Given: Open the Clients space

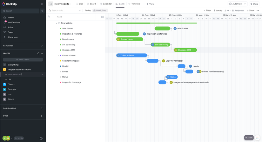Looking at the screenshot, I should pyautogui.click(x=11, y=85).
